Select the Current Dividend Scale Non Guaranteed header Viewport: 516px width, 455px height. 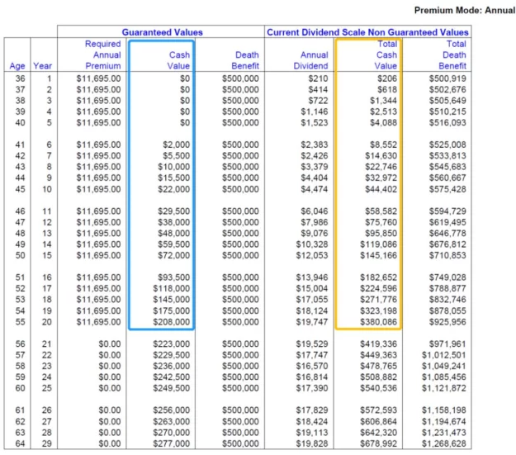[367, 32]
